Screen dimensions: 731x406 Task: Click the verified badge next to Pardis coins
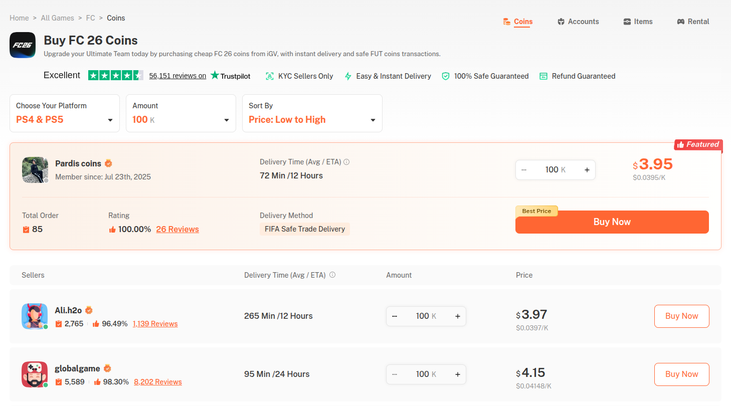[x=108, y=163]
